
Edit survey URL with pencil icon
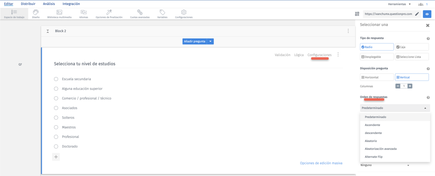[417, 14]
